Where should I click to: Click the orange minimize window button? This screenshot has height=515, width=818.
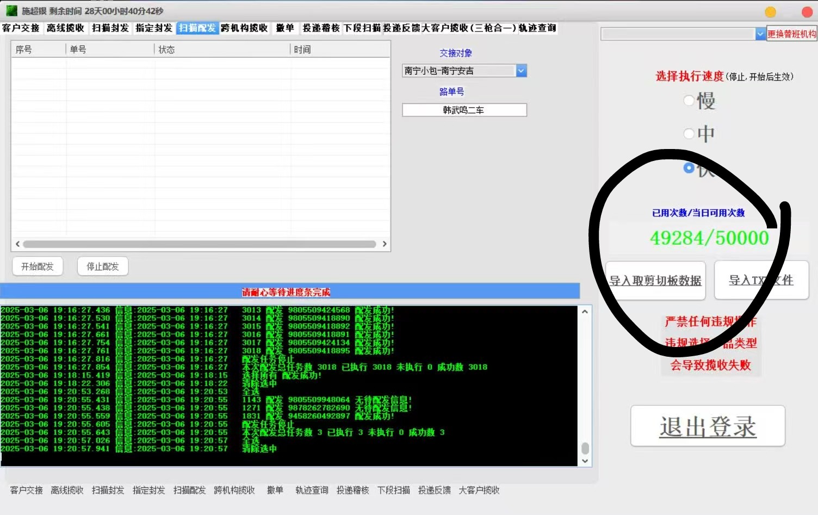770,12
